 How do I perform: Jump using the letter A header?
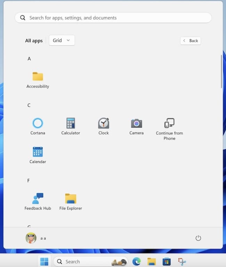[x=29, y=59]
